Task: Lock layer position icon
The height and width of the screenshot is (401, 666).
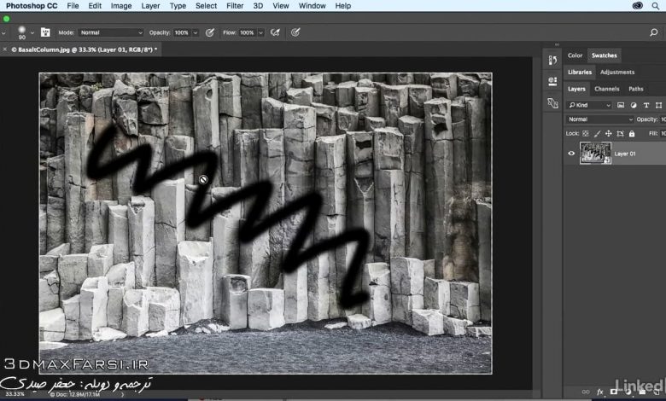Action: (608, 134)
